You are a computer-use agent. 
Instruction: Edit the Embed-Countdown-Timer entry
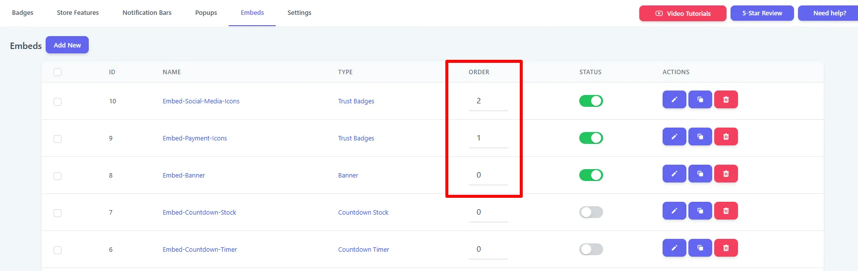click(x=674, y=248)
